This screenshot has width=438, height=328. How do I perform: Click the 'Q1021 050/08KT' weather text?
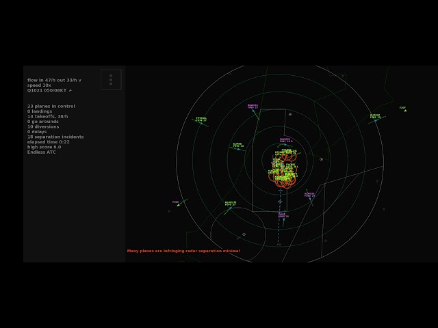click(x=47, y=90)
